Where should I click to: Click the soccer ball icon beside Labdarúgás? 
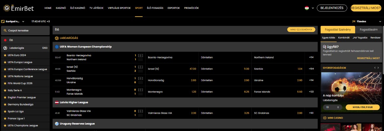click(x=5, y=48)
